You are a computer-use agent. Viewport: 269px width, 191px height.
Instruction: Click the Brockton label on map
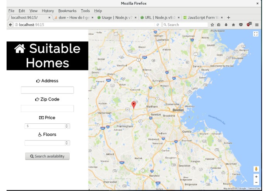pyautogui.click(x=184, y=165)
